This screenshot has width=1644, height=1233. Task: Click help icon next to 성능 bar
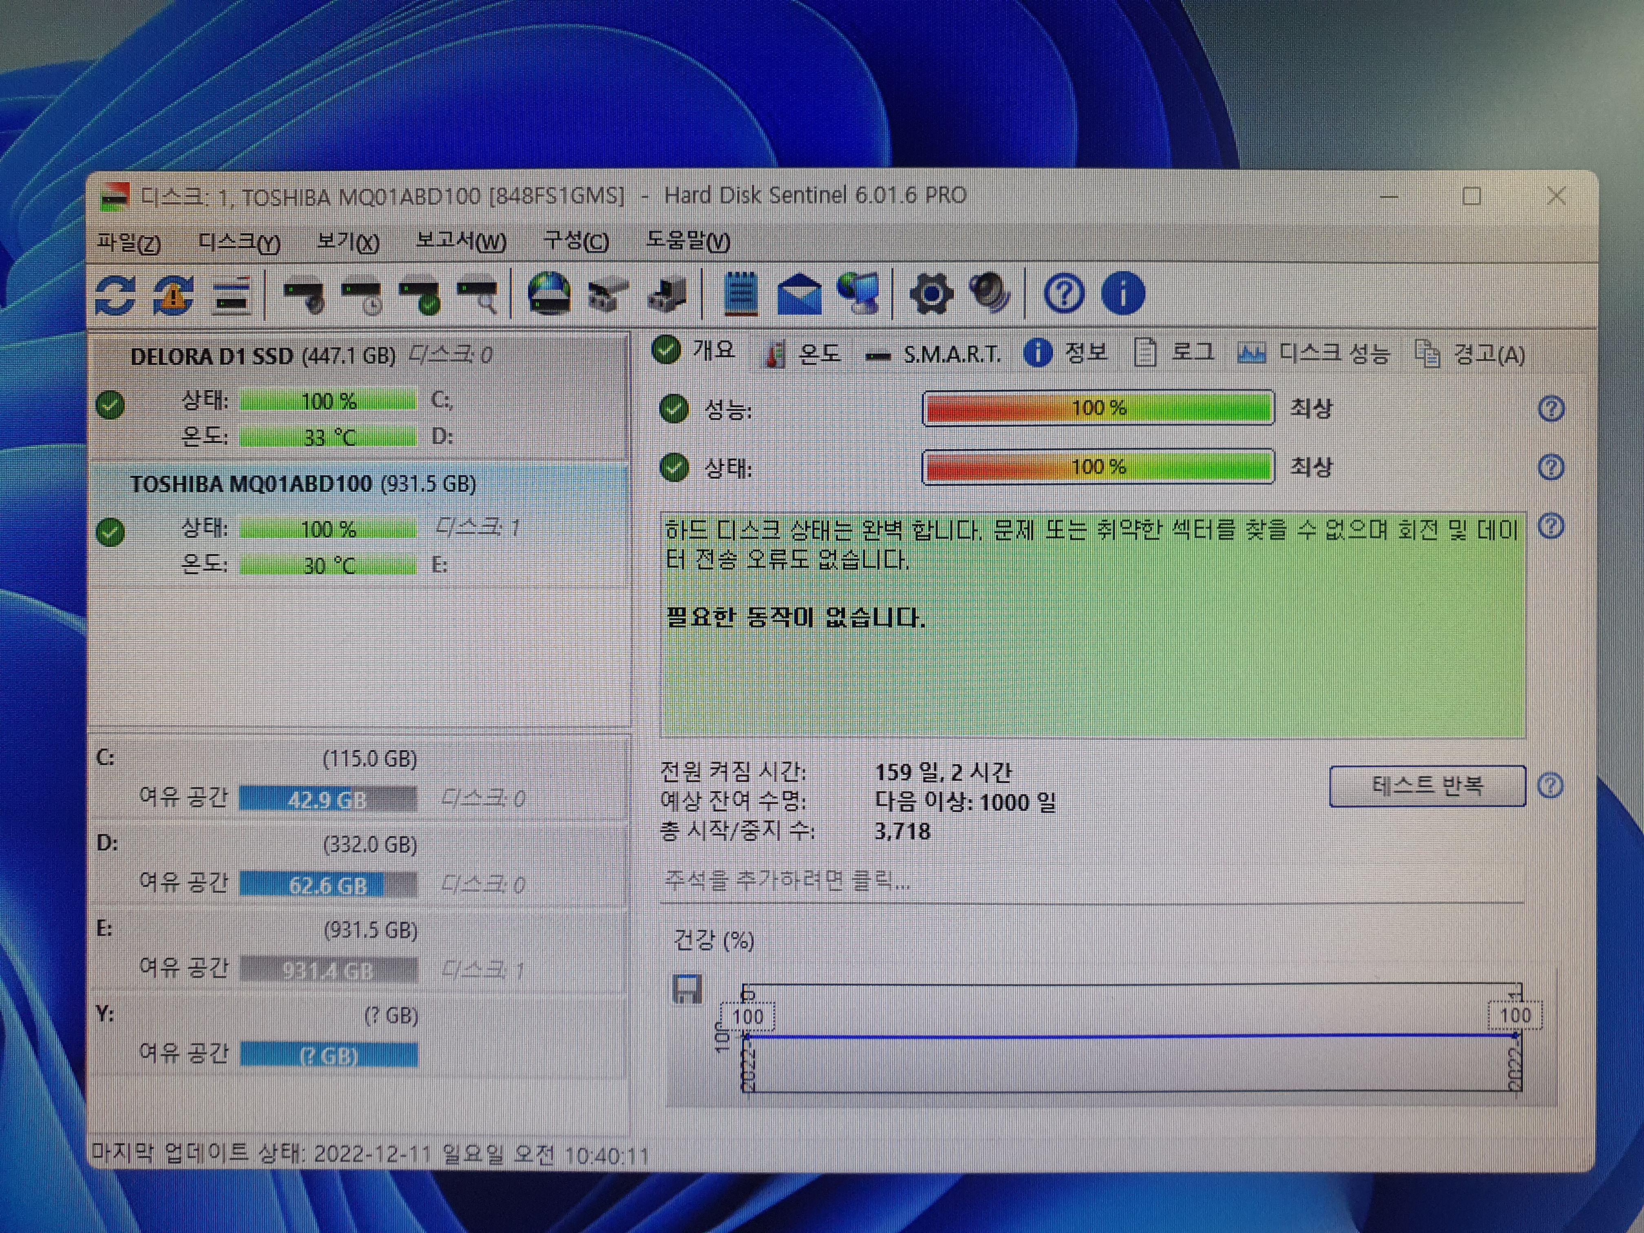click(1551, 409)
